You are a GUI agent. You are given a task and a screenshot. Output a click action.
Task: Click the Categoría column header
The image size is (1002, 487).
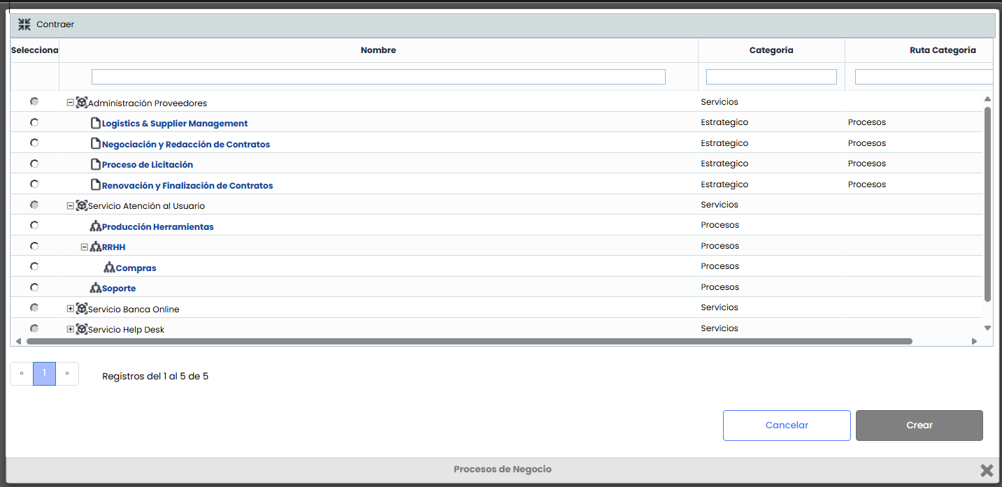771,50
